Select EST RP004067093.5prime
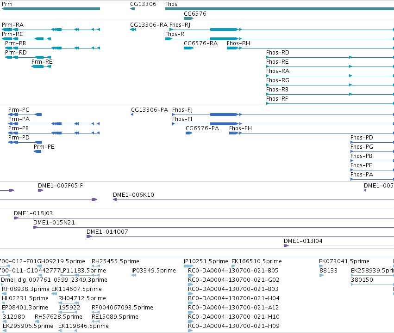394x333 pixels. (x=96, y=312)
